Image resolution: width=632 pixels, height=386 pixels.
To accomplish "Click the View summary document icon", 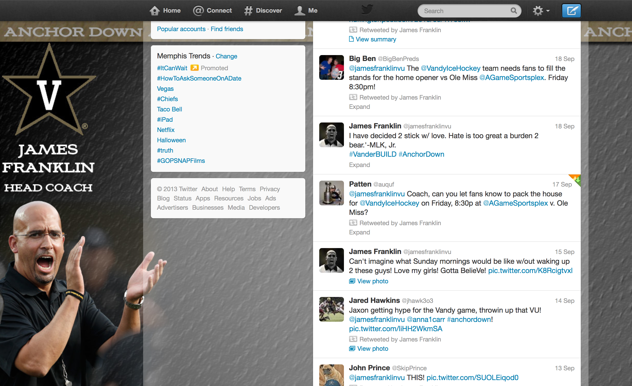I will [351, 39].
